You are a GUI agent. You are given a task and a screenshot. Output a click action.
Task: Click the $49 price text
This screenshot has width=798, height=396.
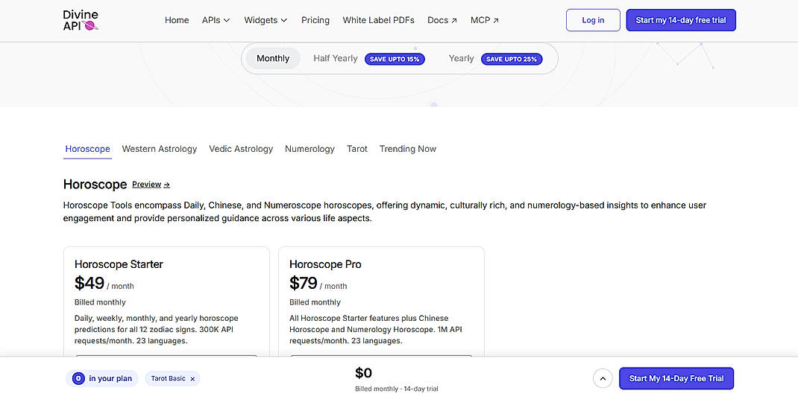pyautogui.click(x=89, y=283)
